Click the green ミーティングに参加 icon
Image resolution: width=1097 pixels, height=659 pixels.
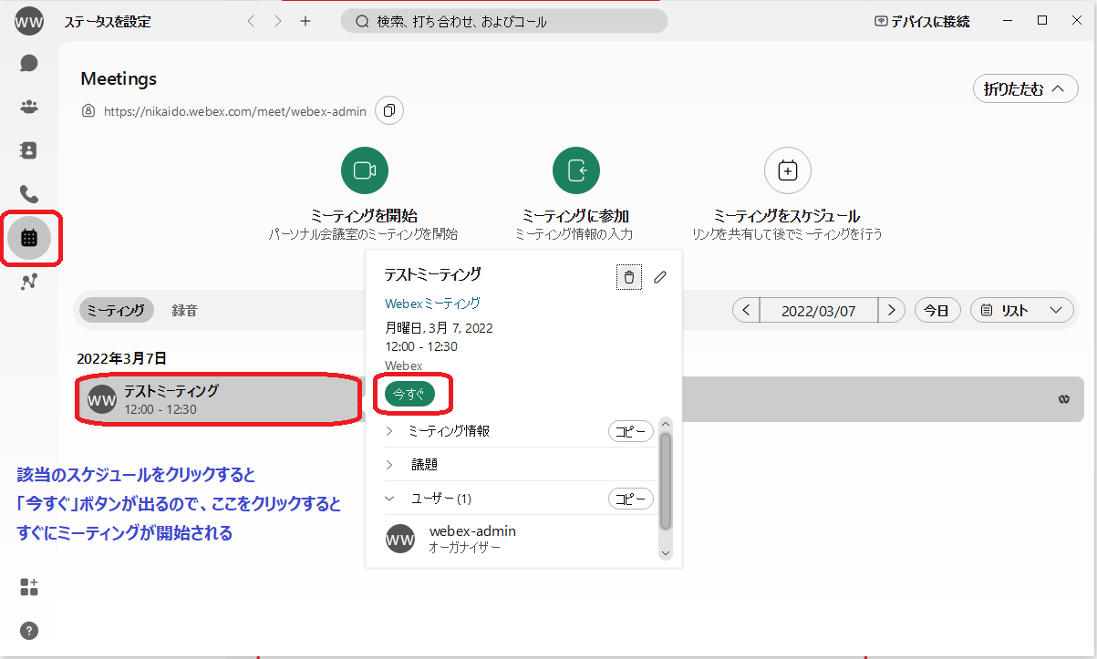(x=576, y=170)
